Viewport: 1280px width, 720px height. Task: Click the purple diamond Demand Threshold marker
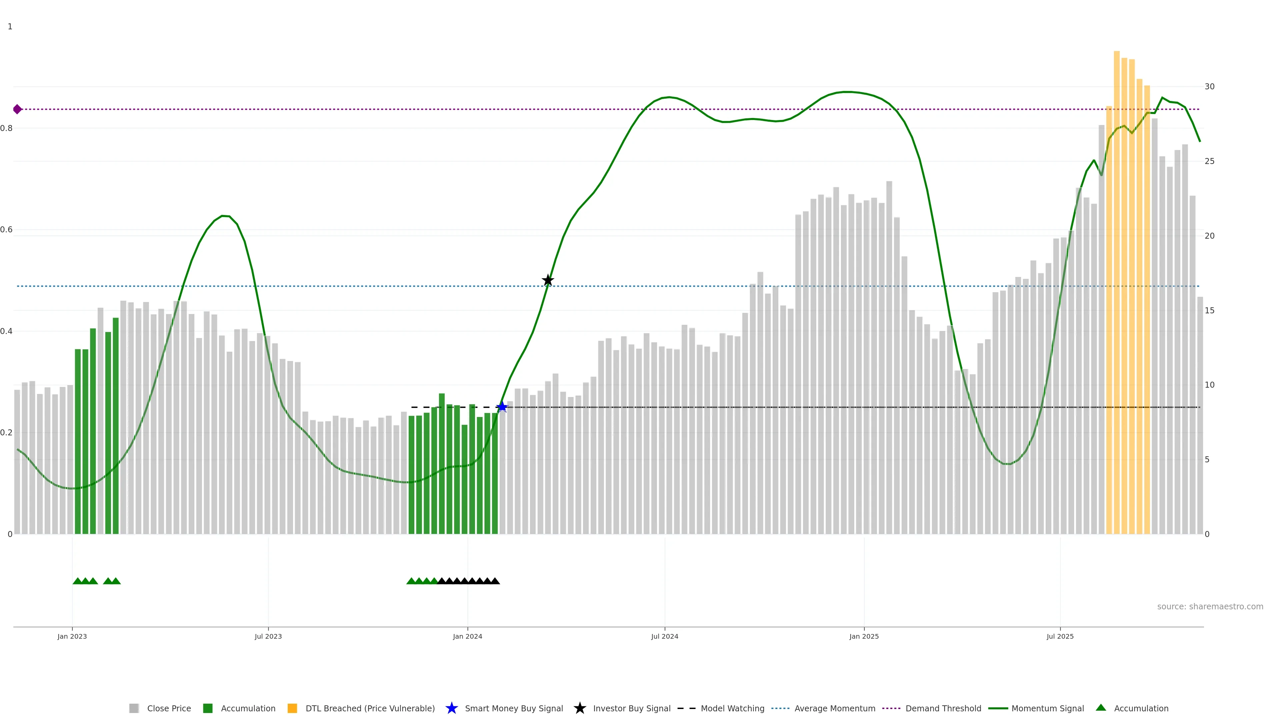coord(17,109)
